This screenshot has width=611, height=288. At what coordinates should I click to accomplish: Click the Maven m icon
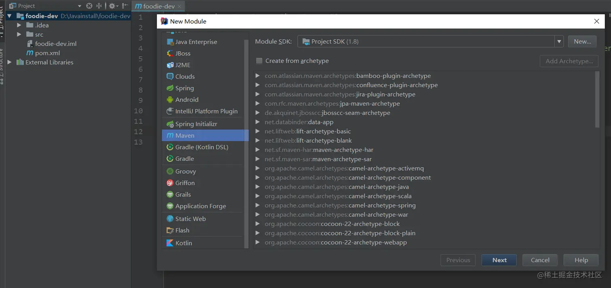(x=170, y=136)
